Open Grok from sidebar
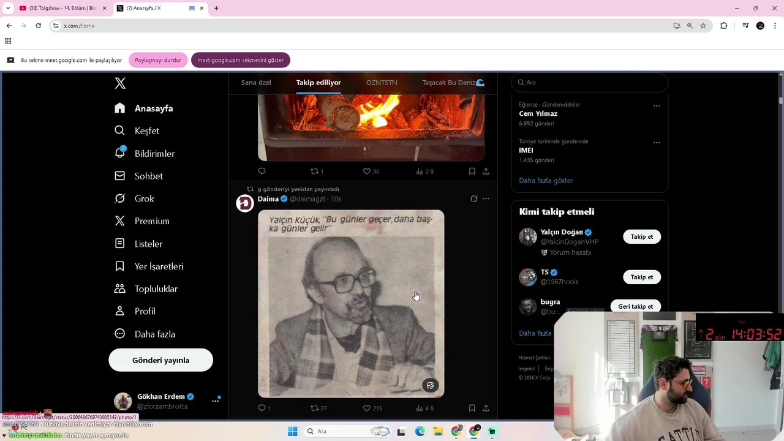 135,198
